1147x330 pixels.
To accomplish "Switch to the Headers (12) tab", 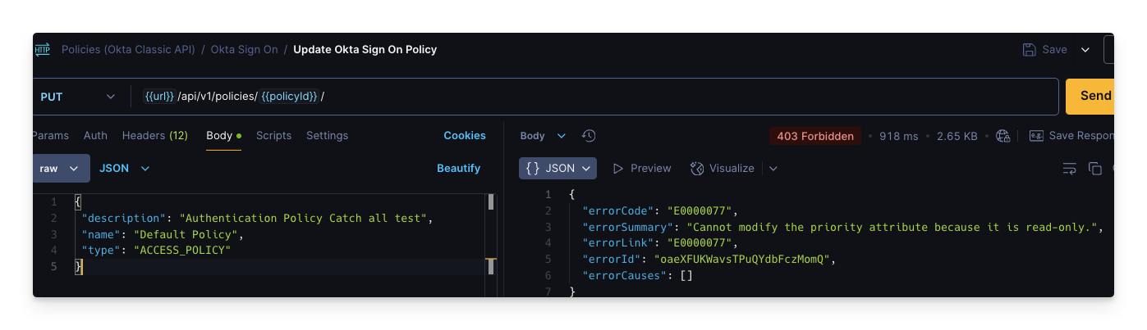I will pos(155,136).
